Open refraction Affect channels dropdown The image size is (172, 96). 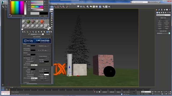[34, 78]
